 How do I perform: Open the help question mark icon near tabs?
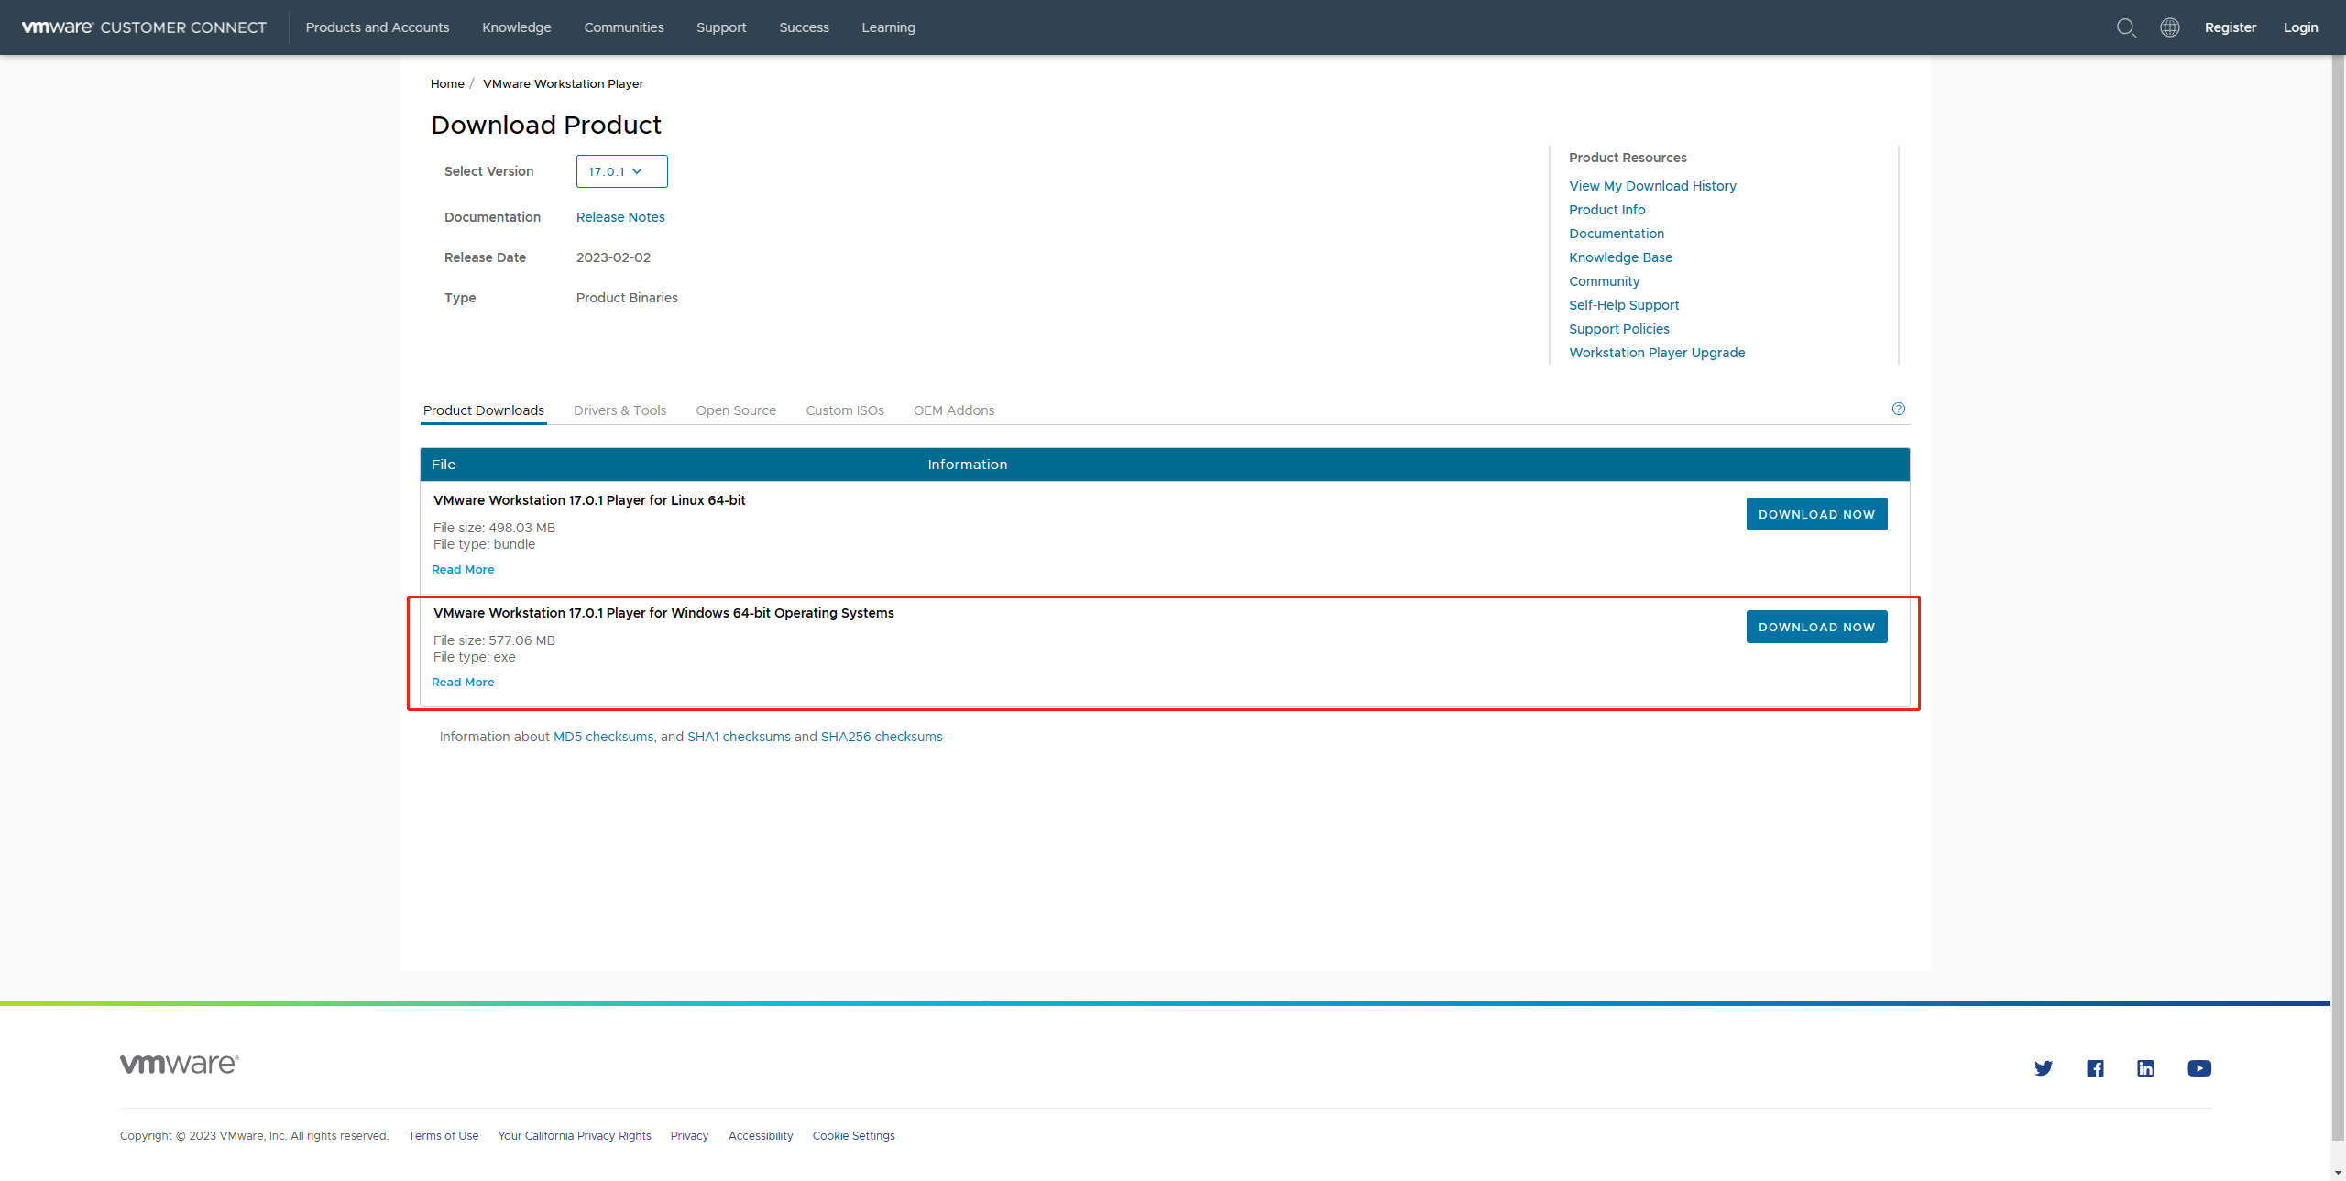[x=1899, y=409]
